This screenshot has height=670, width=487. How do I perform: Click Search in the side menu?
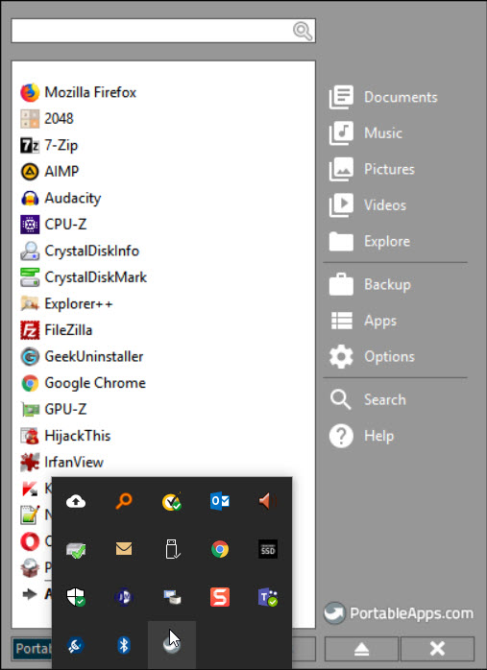click(368, 399)
